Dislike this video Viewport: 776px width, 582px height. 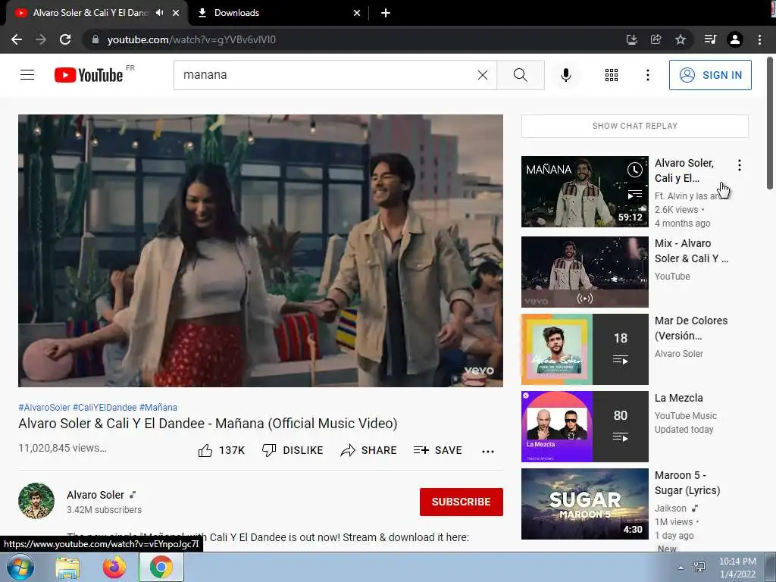292,450
